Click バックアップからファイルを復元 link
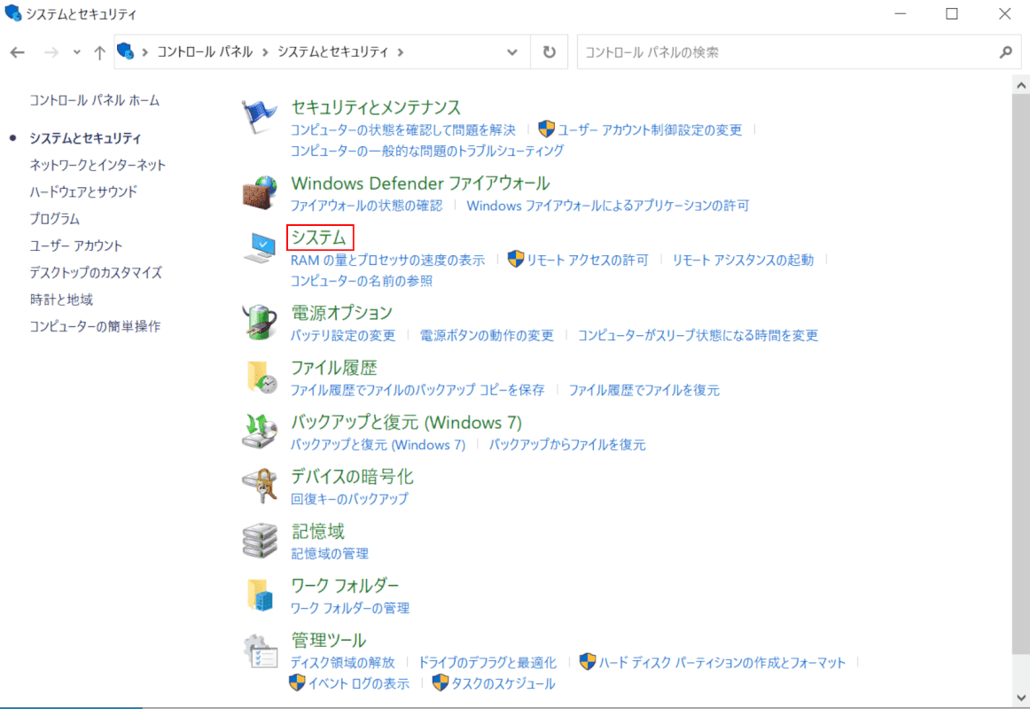This screenshot has width=1030, height=709. pyautogui.click(x=567, y=444)
